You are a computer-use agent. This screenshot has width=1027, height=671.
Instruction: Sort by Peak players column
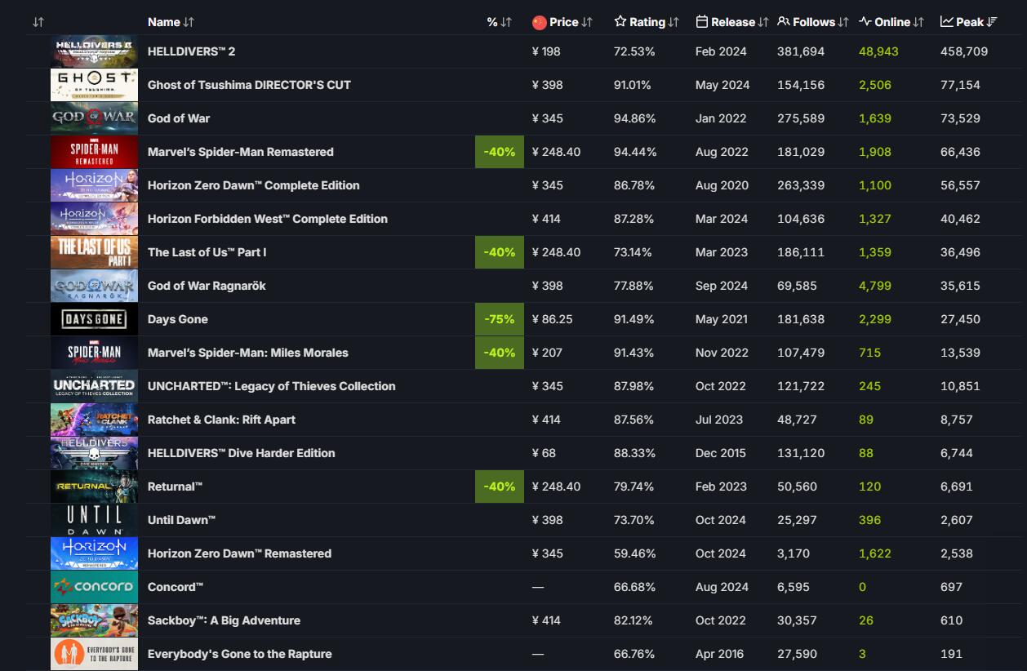pyautogui.click(x=969, y=22)
